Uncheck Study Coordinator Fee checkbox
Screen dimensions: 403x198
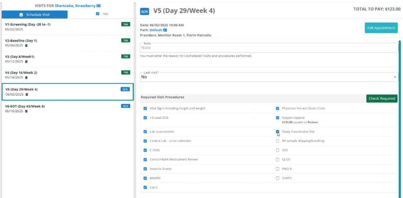277,131
